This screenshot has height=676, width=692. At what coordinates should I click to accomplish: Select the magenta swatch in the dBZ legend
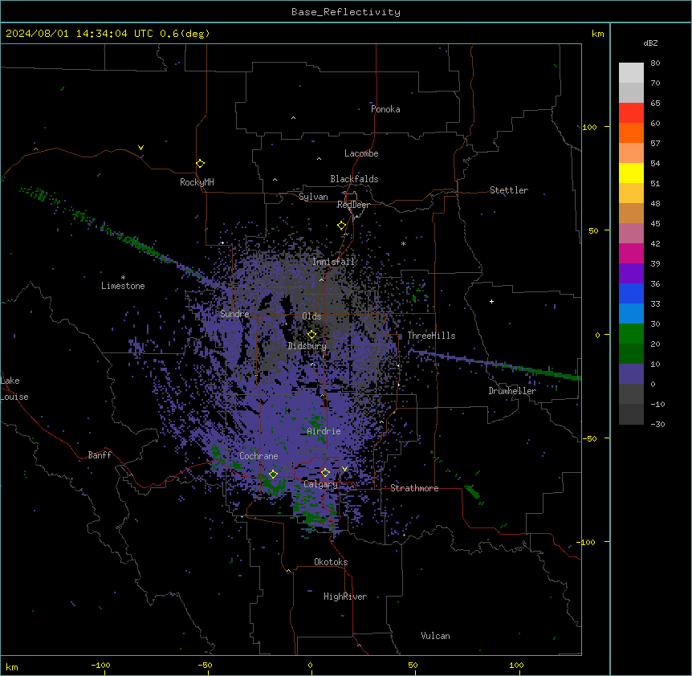click(631, 253)
